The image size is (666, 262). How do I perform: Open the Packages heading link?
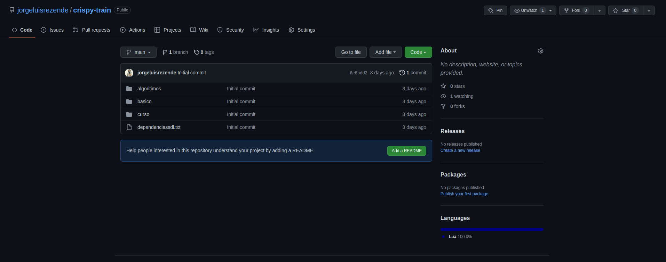point(453,175)
